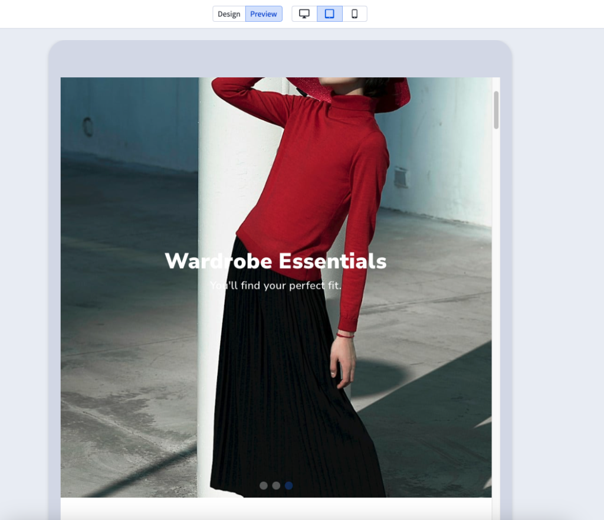The height and width of the screenshot is (520, 604).
Task: Click the white section below hero slider
Action: pyautogui.click(x=275, y=508)
